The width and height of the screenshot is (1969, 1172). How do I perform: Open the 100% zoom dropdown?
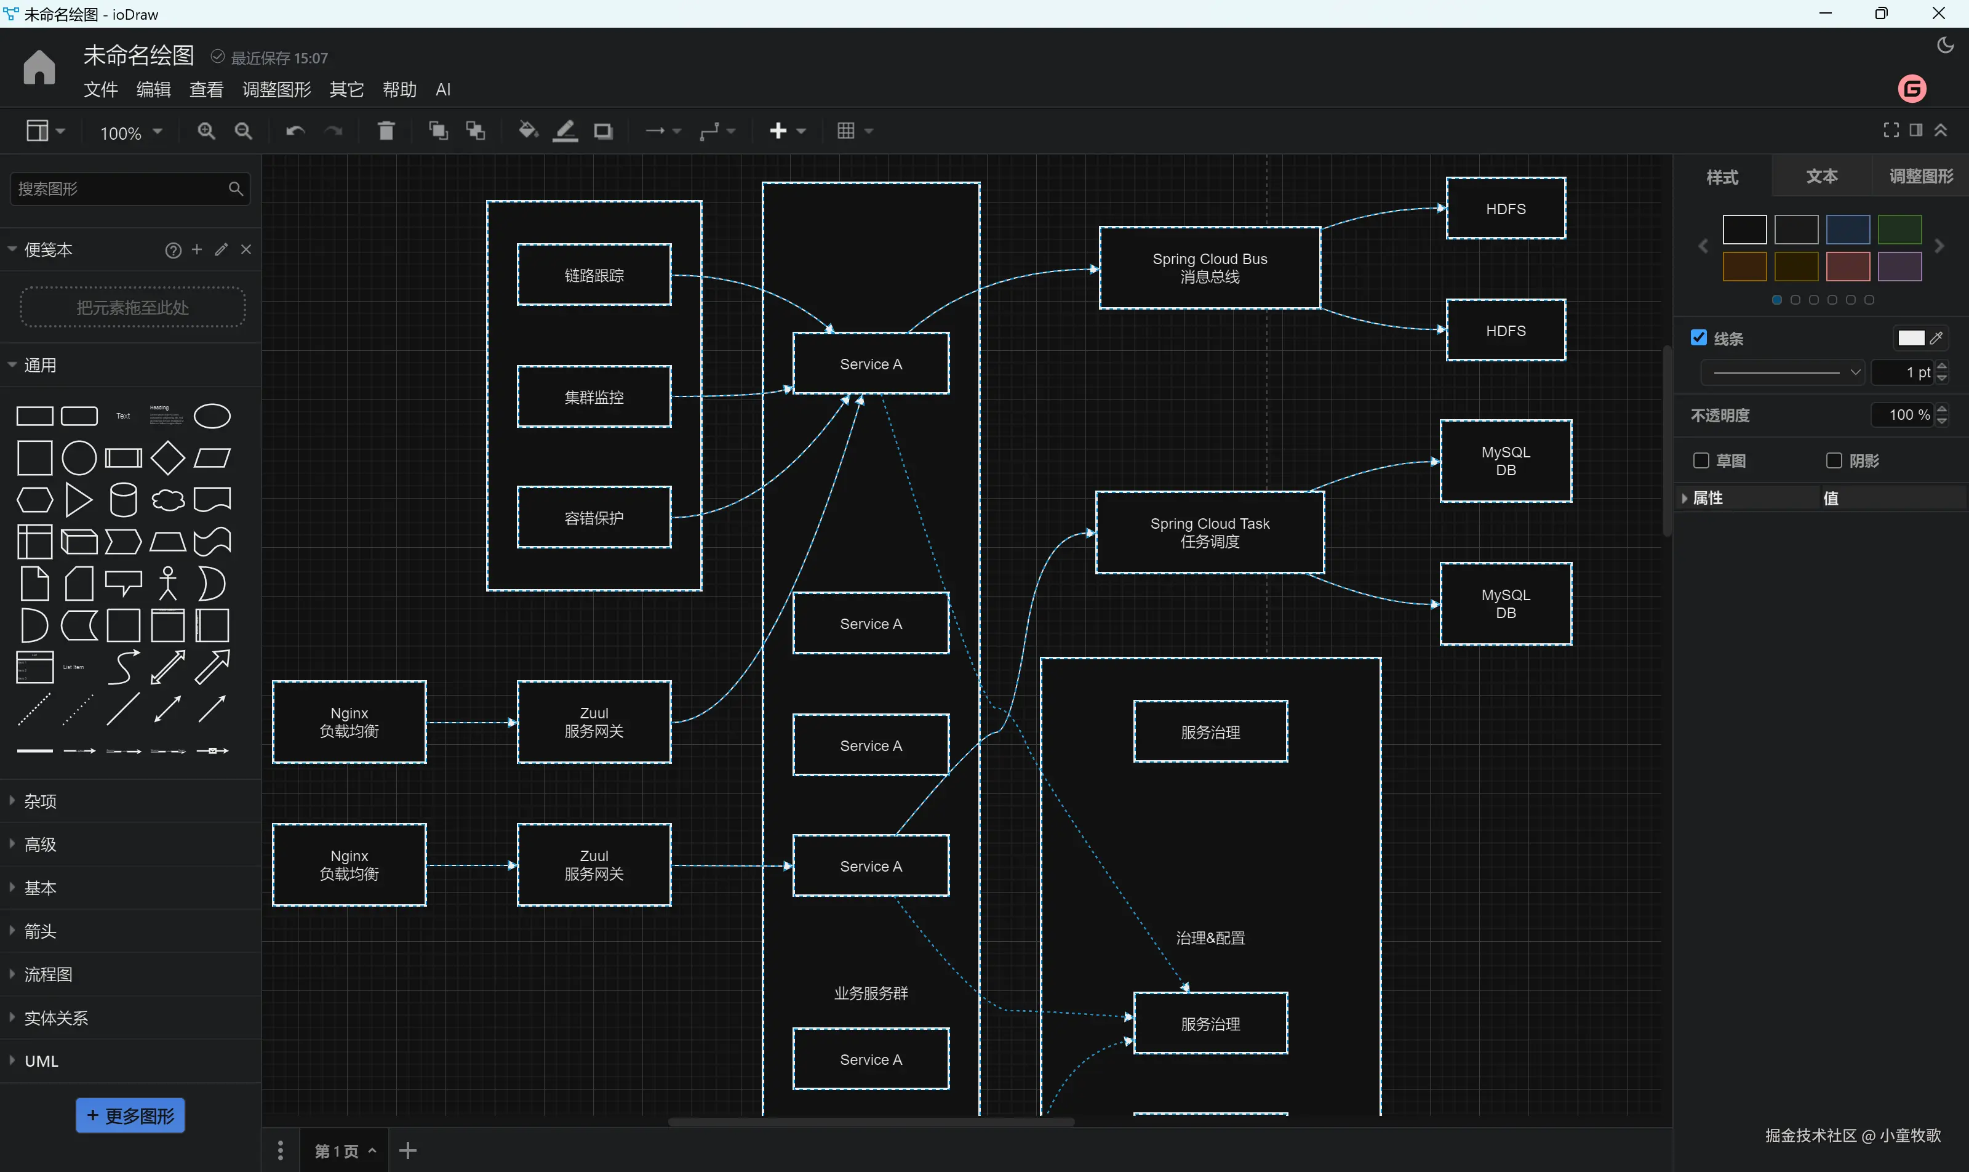131,133
